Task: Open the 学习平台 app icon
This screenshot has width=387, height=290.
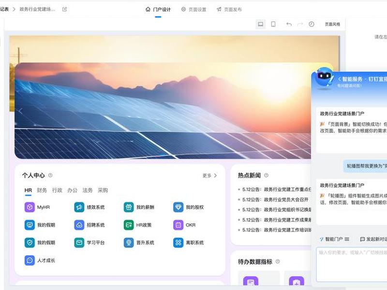Action: click(x=79, y=243)
